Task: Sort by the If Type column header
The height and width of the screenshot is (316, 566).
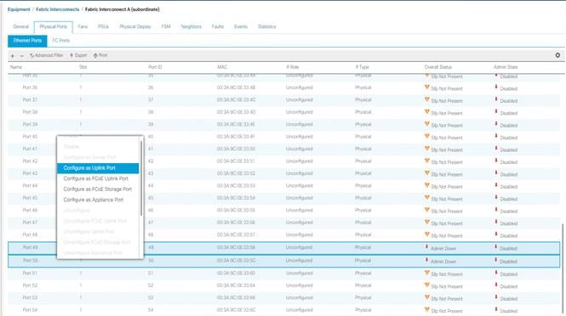Action: point(362,67)
